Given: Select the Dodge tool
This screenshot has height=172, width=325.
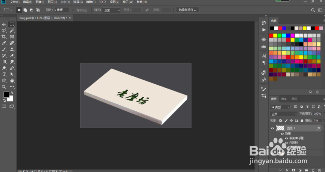Looking at the screenshot, I should point(4,68).
